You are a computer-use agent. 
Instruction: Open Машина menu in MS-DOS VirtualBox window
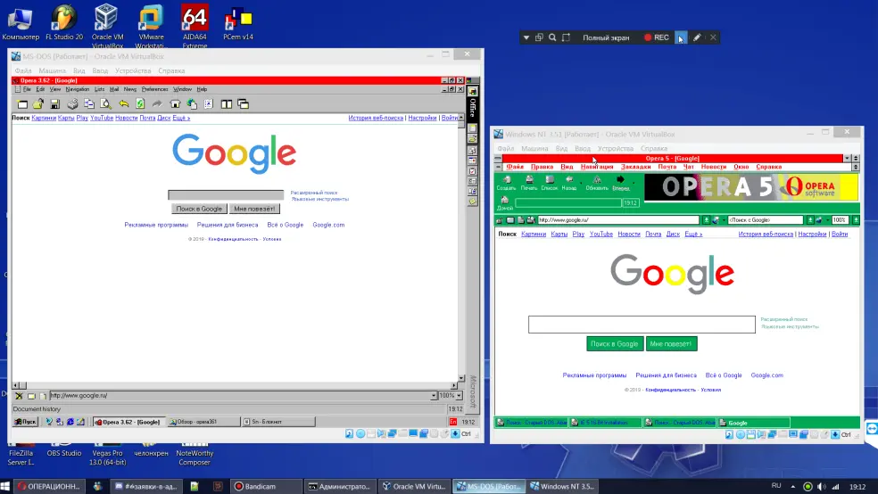(x=52, y=71)
